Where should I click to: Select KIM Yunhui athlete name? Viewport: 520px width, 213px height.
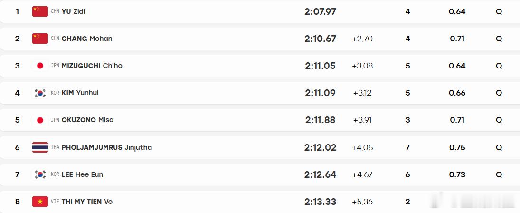80,93
